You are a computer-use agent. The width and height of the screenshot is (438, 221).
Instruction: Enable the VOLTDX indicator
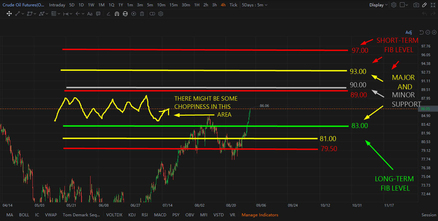pyautogui.click(x=114, y=215)
